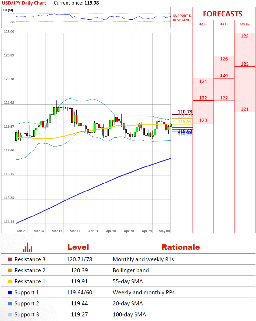Click the 120.39 level cell
Image resolution: width=256 pixels, height=321 pixels.
point(80,271)
